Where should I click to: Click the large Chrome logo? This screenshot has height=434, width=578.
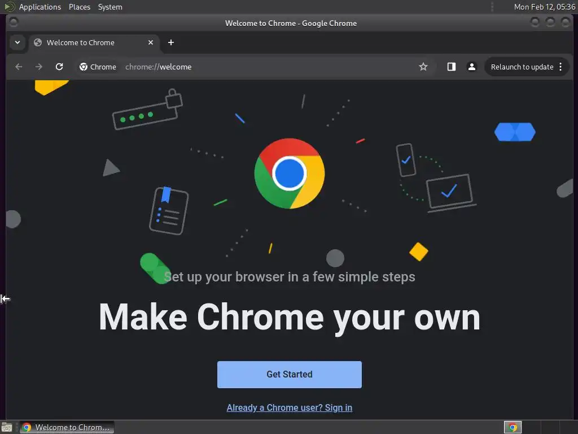tap(290, 173)
